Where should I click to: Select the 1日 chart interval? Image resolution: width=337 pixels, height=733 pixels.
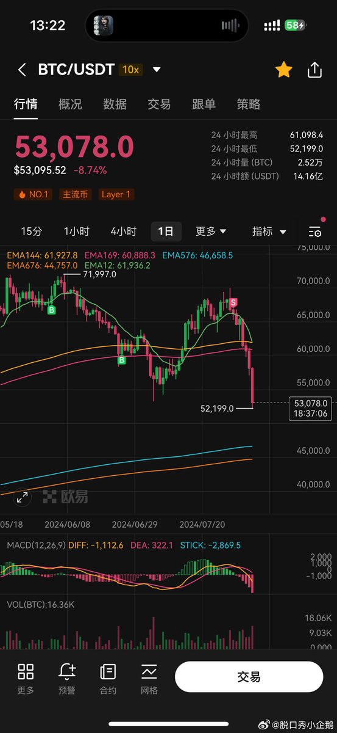pyautogui.click(x=166, y=232)
